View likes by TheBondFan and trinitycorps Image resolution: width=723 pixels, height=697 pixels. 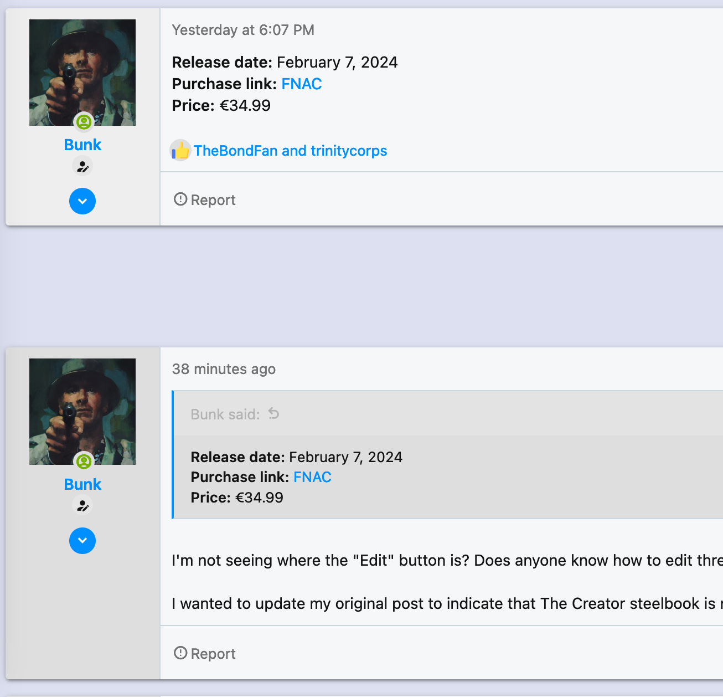click(x=290, y=151)
